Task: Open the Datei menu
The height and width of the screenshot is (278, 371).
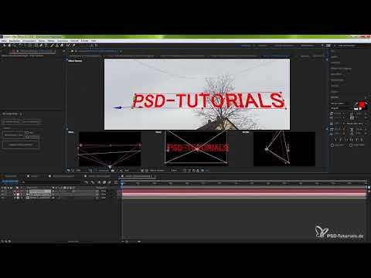Action: 4,41
